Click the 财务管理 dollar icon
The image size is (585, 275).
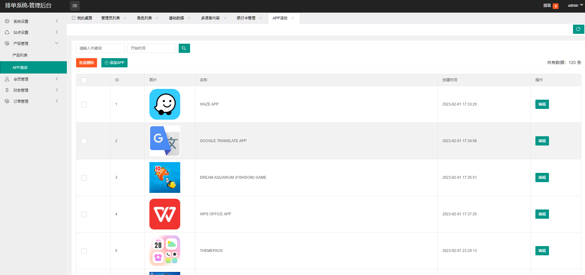click(x=7, y=90)
